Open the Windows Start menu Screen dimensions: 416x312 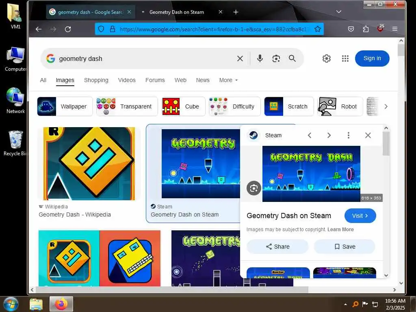[11, 304]
